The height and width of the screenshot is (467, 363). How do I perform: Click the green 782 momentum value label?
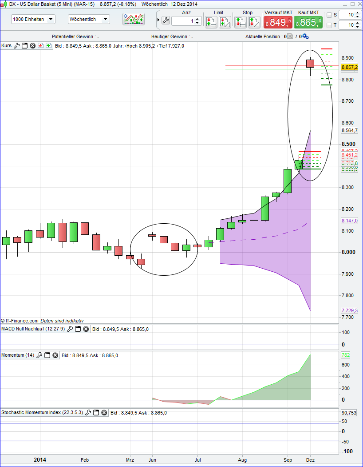[x=346, y=355]
